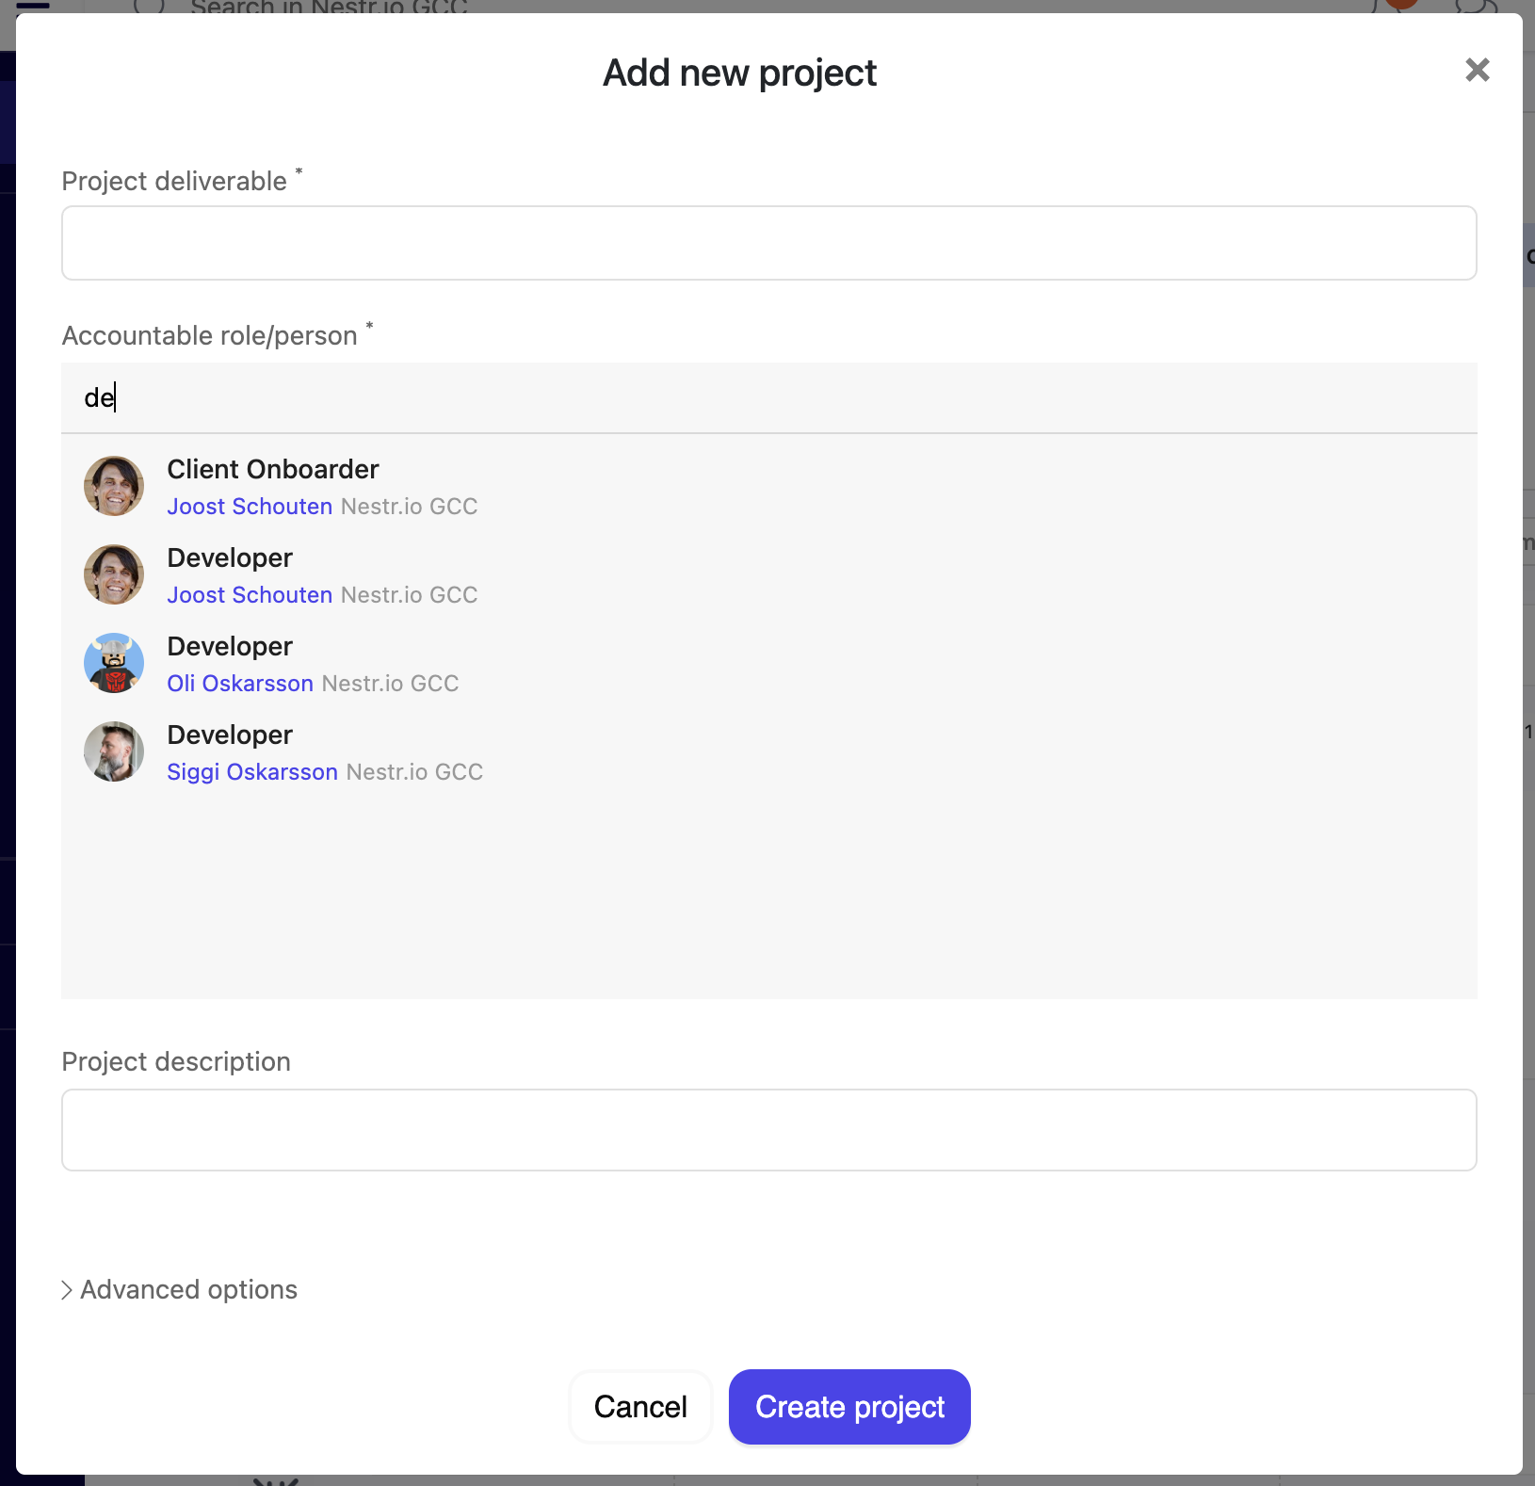Screen dimensions: 1535x1486
Task: Select Developer role held by Oli Oskarsson
Action: click(230, 646)
